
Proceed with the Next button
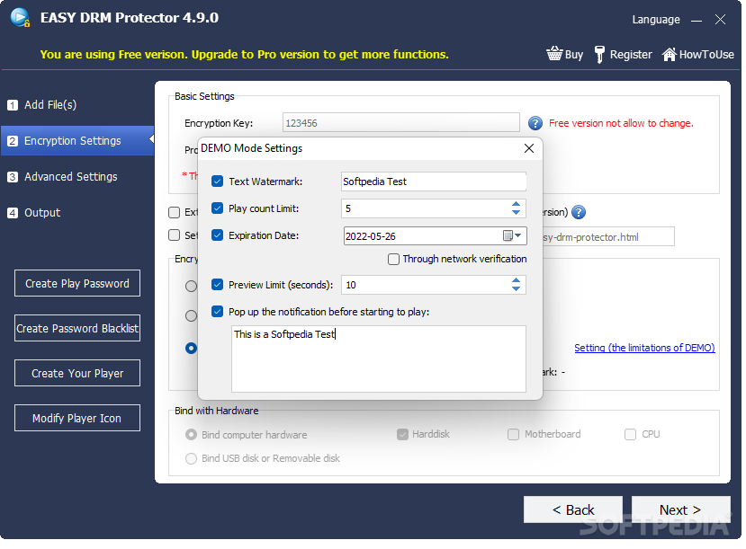tap(680, 509)
